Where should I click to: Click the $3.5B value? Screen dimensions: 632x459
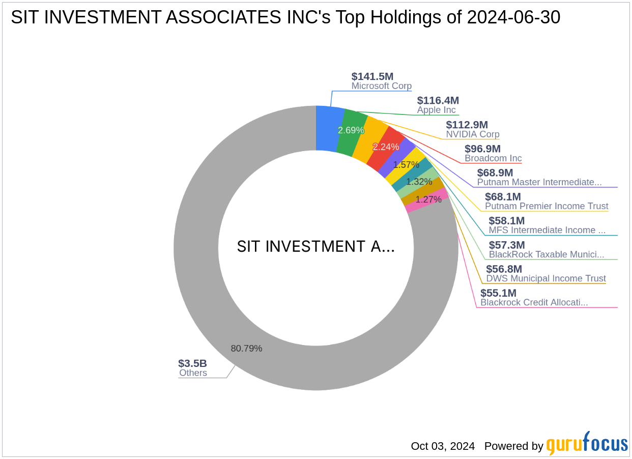coord(192,363)
